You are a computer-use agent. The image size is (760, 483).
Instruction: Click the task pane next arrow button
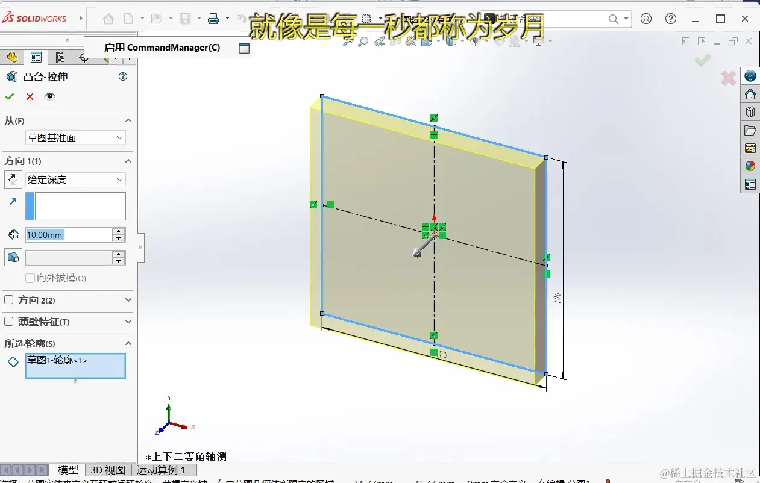pos(702,41)
